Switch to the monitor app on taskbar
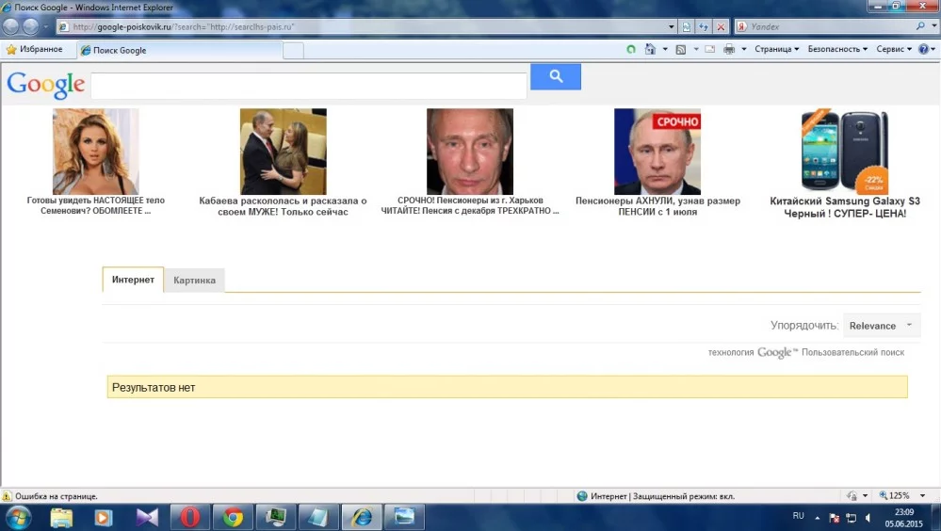Screen dimensions: 941x531 [x=275, y=517]
